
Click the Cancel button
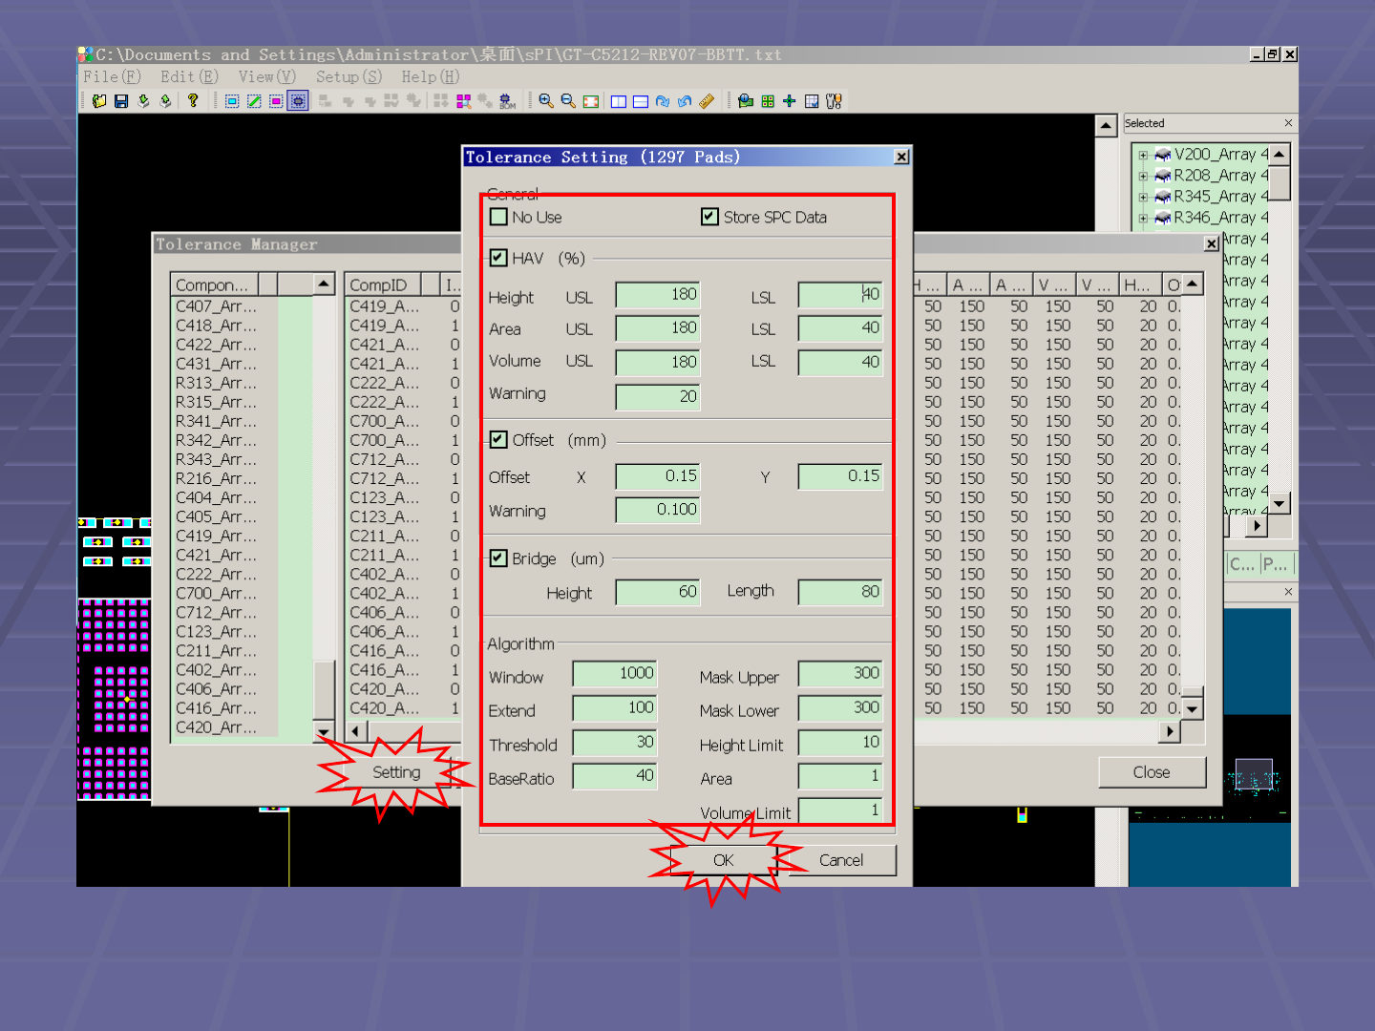(840, 860)
